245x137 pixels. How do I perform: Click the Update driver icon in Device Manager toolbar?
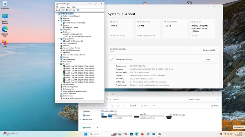pos(74,10)
